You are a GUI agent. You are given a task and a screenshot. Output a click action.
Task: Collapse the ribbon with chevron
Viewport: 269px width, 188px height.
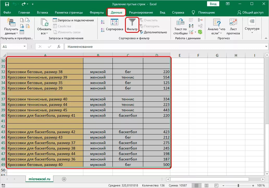click(266, 38)
